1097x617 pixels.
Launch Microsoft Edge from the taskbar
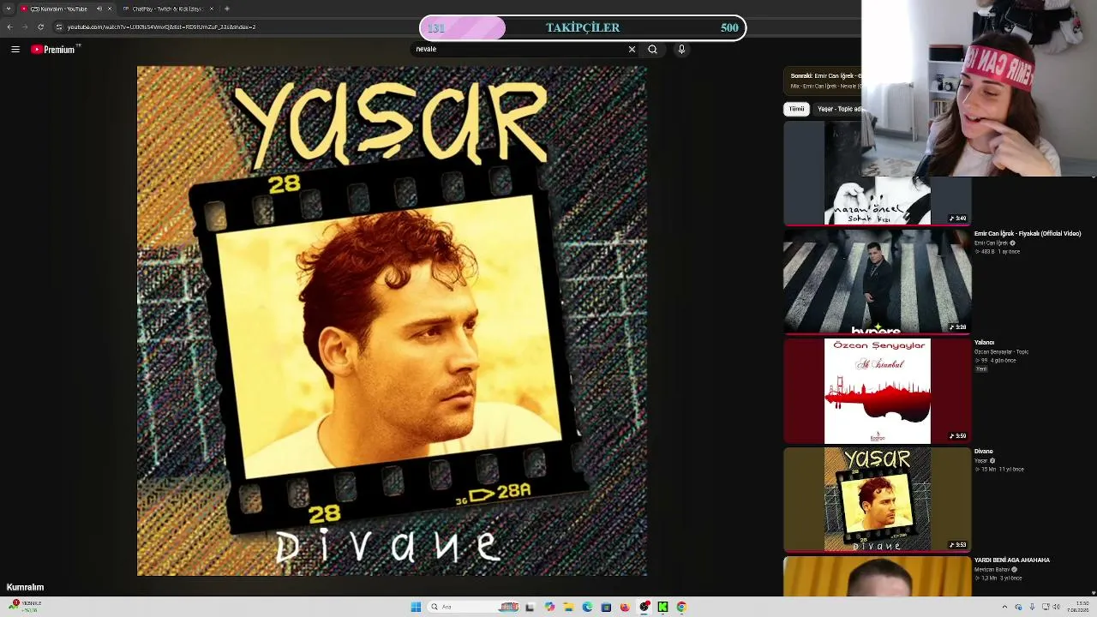(587, 607)
